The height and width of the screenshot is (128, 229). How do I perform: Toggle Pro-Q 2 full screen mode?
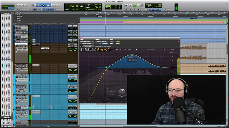point(178,50)
